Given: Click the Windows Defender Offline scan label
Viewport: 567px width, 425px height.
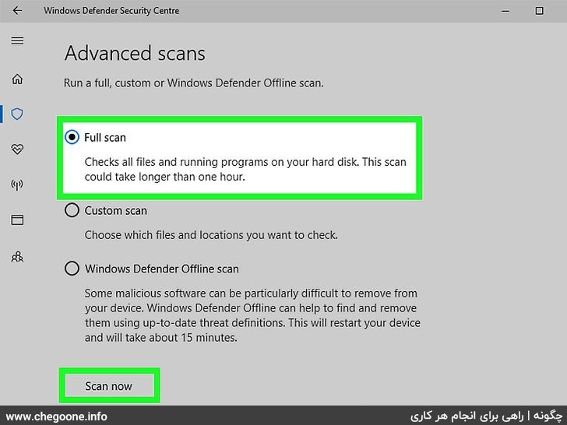Looking at the screenshot, I should [x=162, y=269].
